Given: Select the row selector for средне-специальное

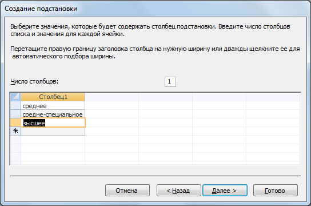Looking at the screenshot, I should 15,114.
